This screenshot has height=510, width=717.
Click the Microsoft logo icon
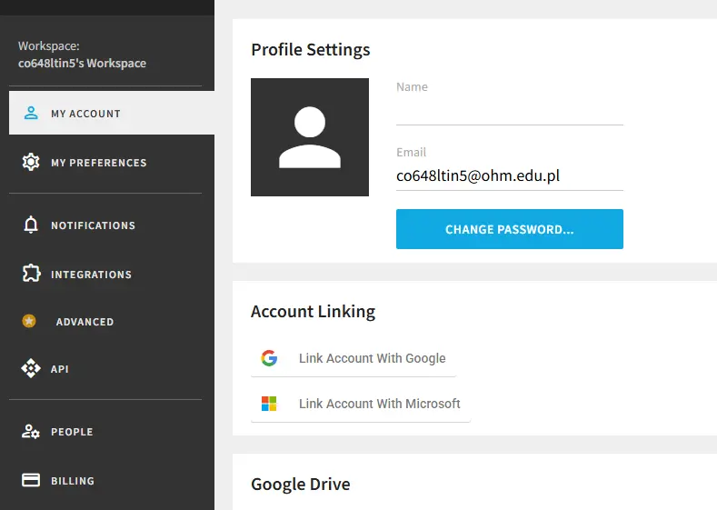tap(269, 404)
